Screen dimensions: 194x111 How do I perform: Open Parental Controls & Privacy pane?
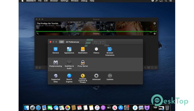[83, 79]
